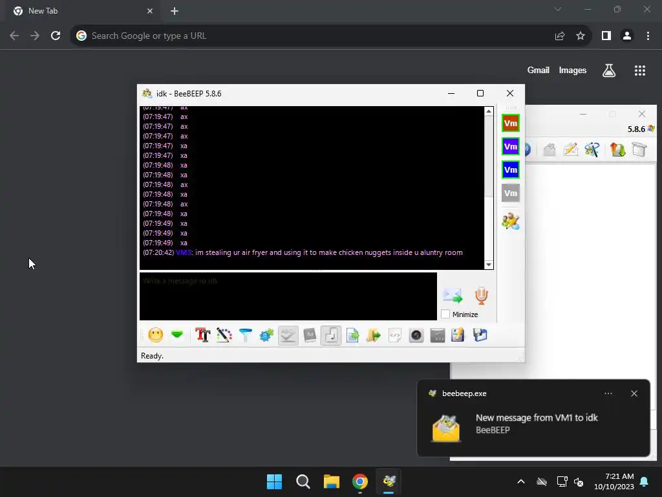This screenshot has height=497, width=662.
Task: Toggle the Aa dictionary book button
Action: pos(310,335)
